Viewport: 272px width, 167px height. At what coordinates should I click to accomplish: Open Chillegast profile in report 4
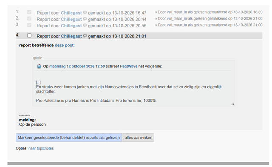(x=71, y=36)
